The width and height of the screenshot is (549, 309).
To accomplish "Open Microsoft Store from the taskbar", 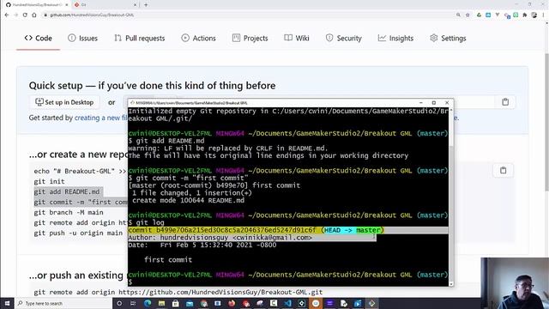I will point(175,303).
